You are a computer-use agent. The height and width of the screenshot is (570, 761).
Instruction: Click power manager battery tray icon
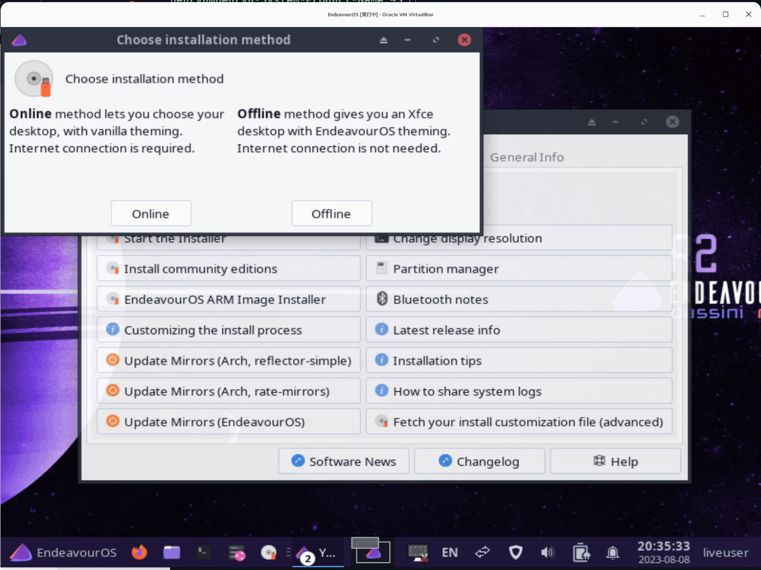pyautogui.click(x=581, y=553)
